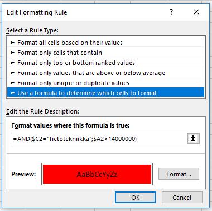Click the arrow bullet beside 'Format all cells based on their values'
The image size is (212, 211).
[13, 43]
